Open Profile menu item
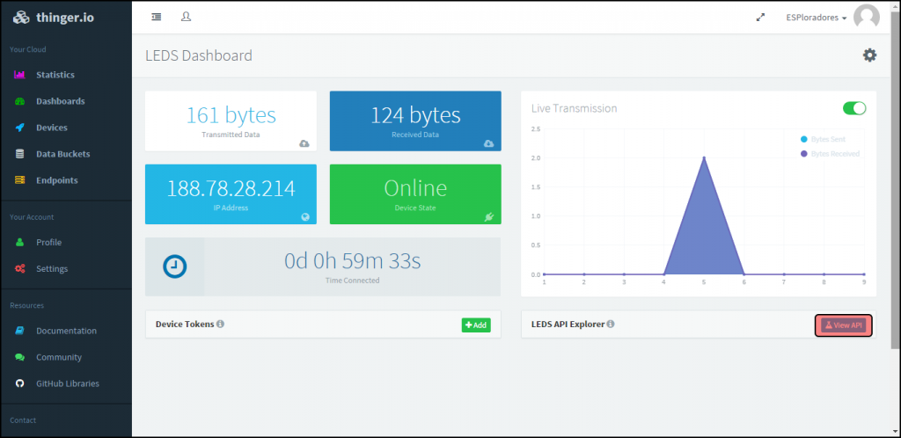901x438 pixels. [x=49, y=242]
